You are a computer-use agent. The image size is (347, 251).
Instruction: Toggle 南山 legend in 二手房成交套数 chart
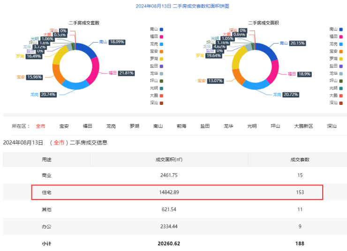157,29
